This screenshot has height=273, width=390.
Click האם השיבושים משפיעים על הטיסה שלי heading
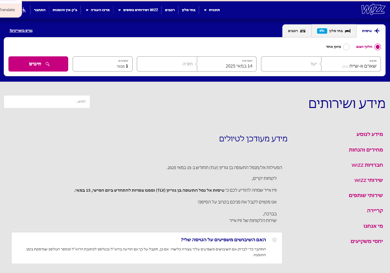[x=223, y=240]
